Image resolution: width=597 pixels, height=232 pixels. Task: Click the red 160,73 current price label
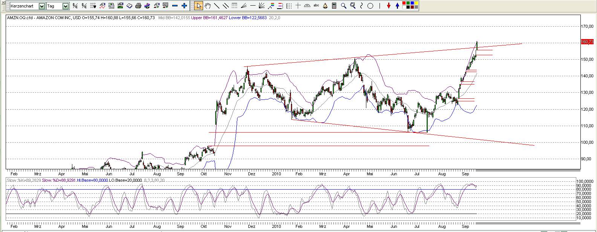587,42
